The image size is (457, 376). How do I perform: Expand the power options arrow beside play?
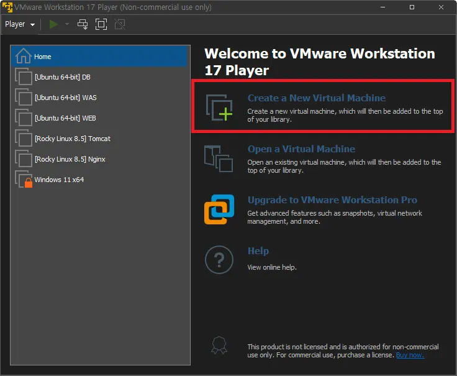pos(67,24)
